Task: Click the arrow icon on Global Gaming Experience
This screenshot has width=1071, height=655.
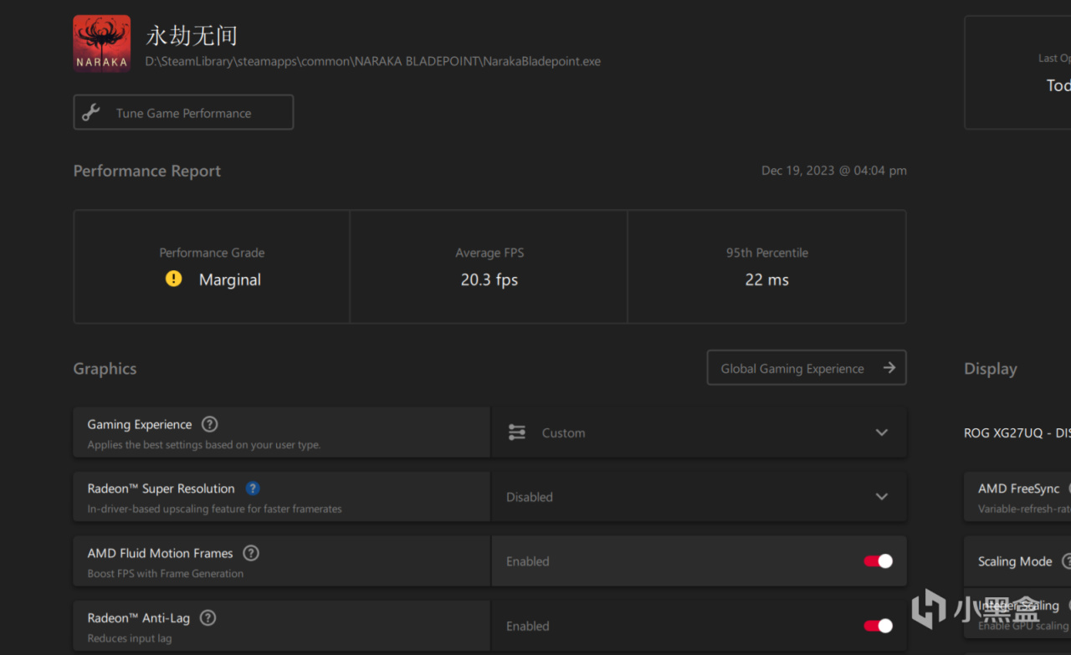Action: 889,368
